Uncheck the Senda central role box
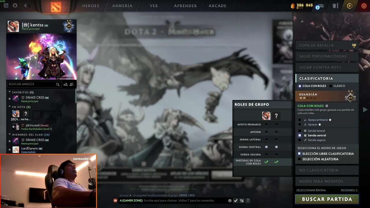Viewport: 370px width, 208px height. [300, 135]
